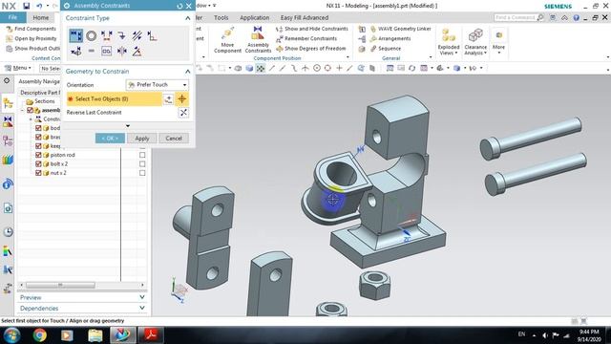Open WAVE Geometry Linker
The width and height of the screenshot is (611, 344).
tap(401, 29)
